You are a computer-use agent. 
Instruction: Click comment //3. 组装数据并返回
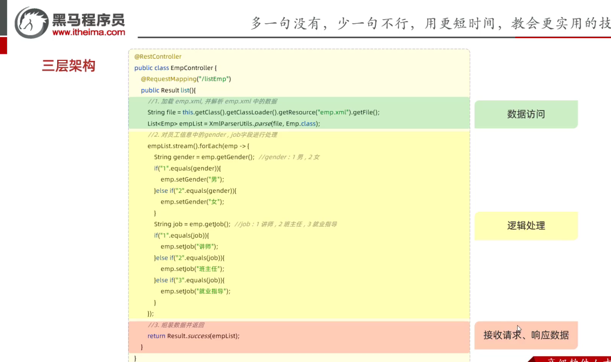click(176, 325)
